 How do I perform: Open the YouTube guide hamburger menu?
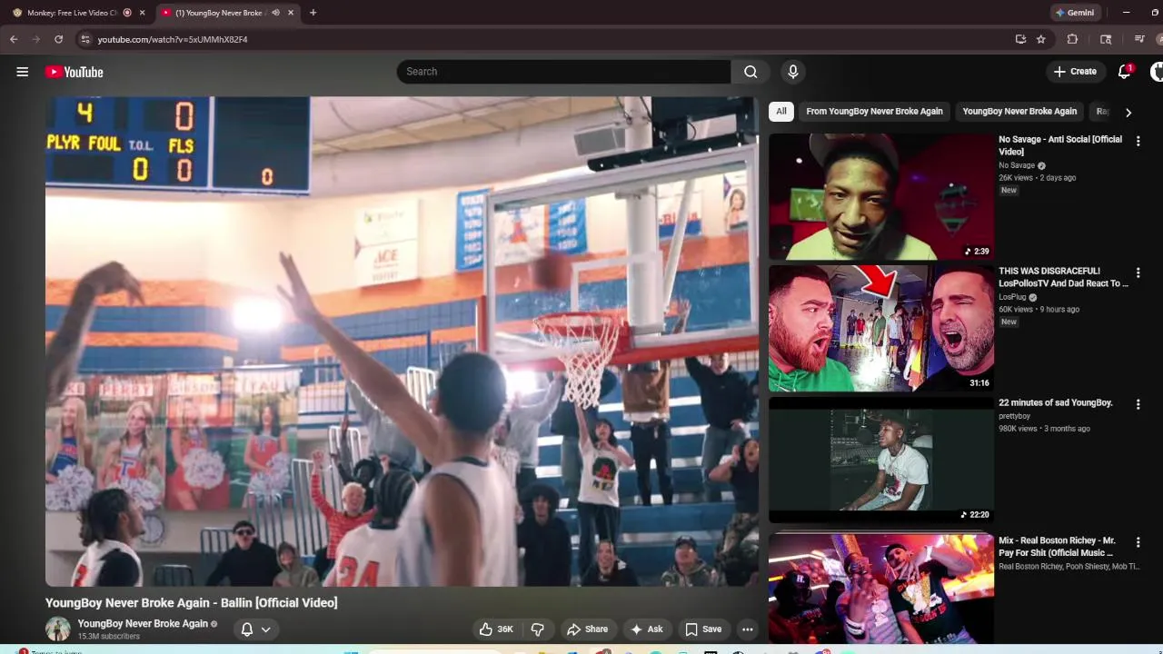tap(22, 72)
